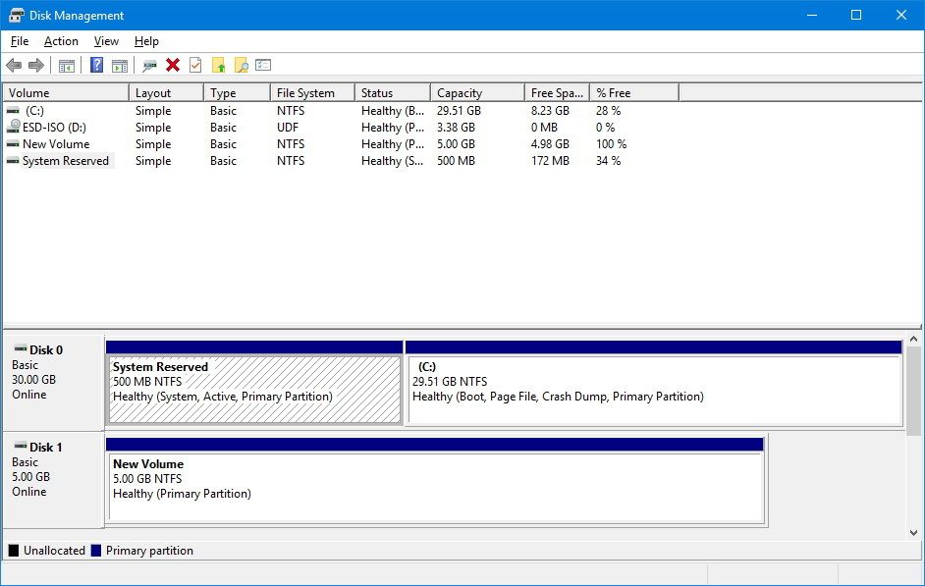Select the red X delete volume icon
Image resolution: width=925 pixels, height=586 pixels.
(172, 66)
